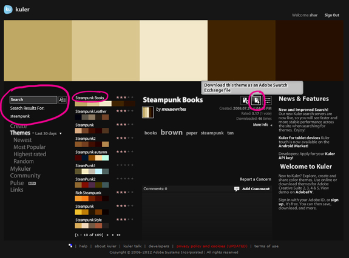Click the small flag icon in footer
Image resolution: width=349 pixels, height=258 pixels.
(70, 245)
